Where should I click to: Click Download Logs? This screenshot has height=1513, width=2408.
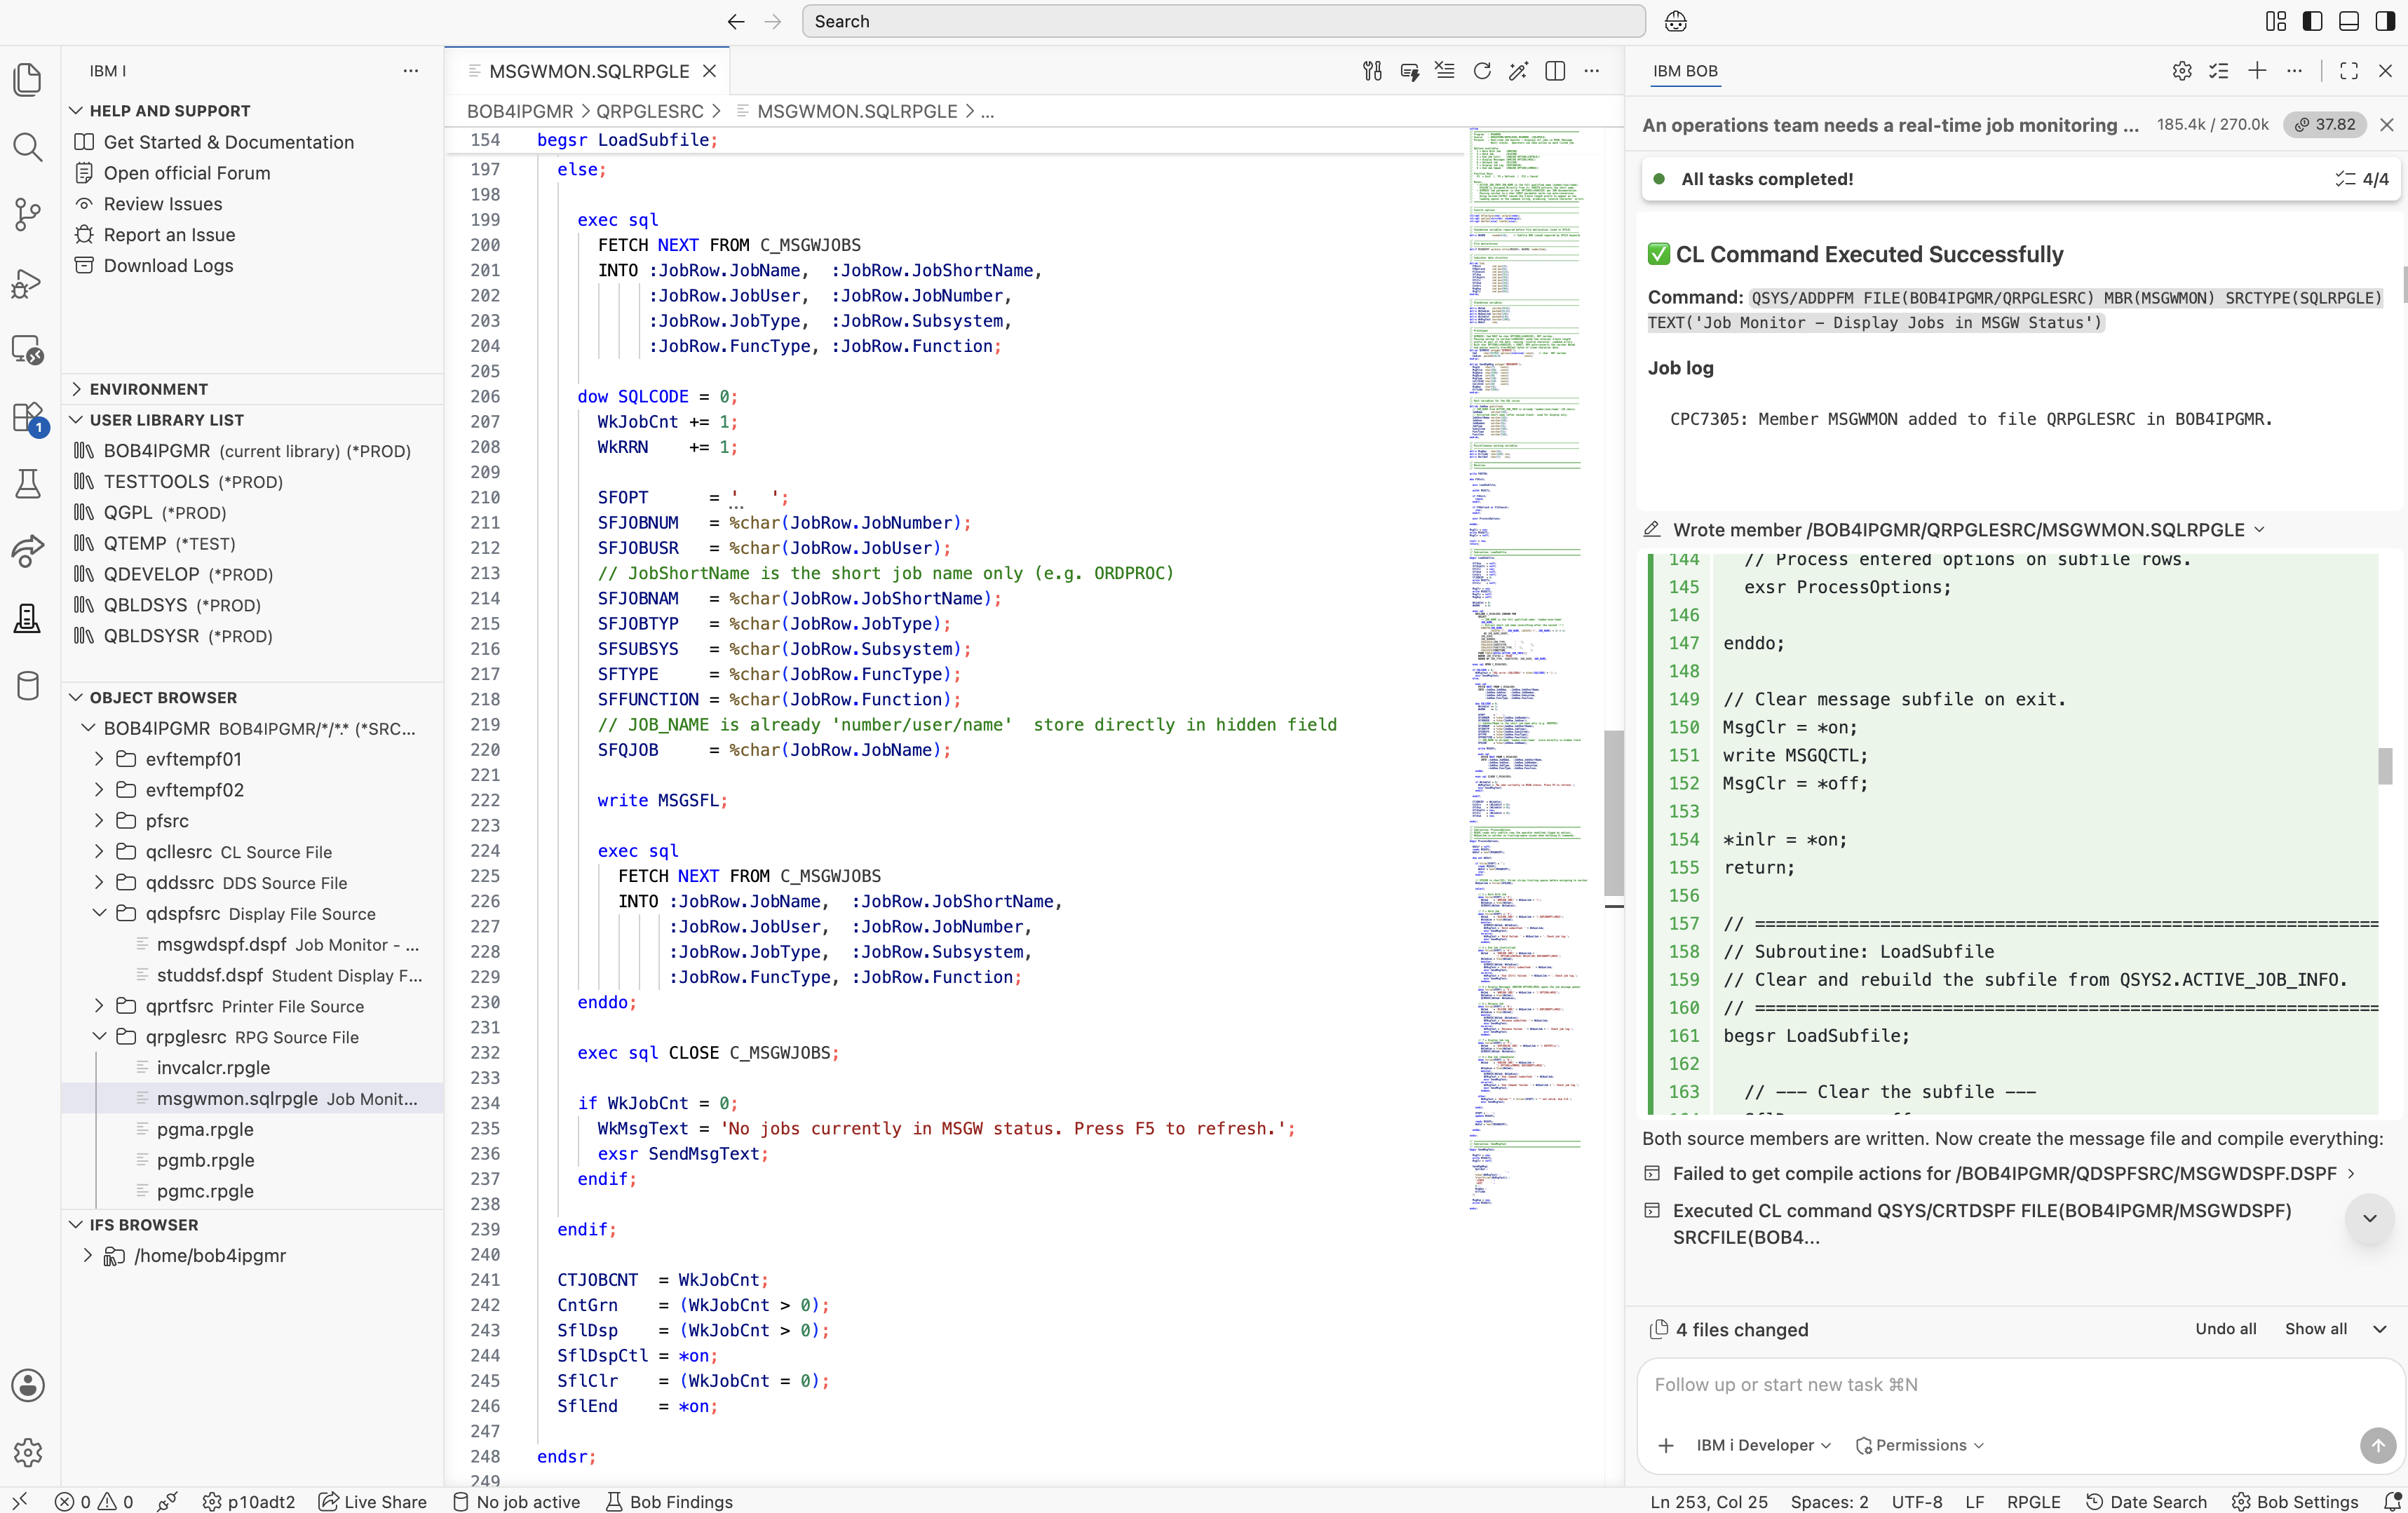168,265
